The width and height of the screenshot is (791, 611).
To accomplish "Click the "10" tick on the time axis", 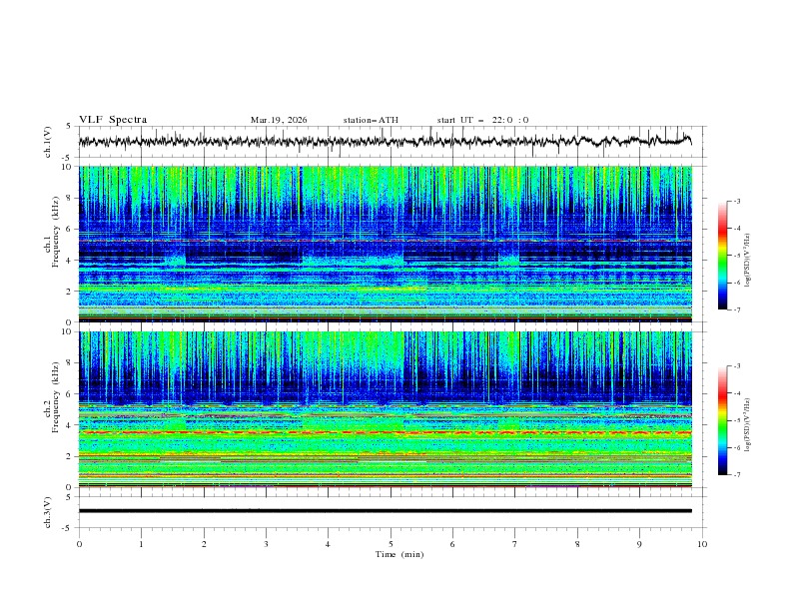I will tap(702, 544).
